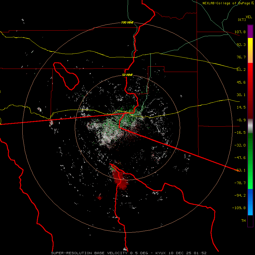Select the -32.0 velocity scale value

click(240, 145)
